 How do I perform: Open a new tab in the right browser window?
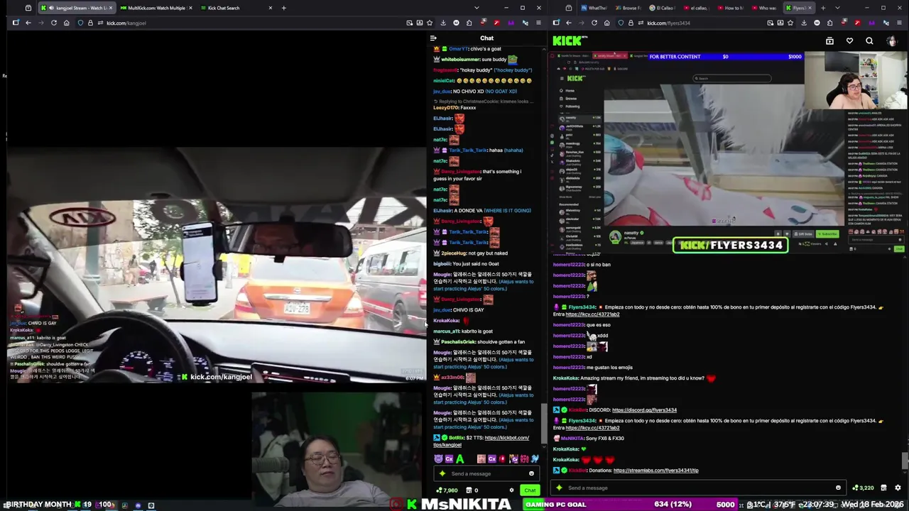[822, 8]
